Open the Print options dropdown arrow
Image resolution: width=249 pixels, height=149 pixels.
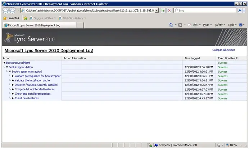[x=200, y=25]
